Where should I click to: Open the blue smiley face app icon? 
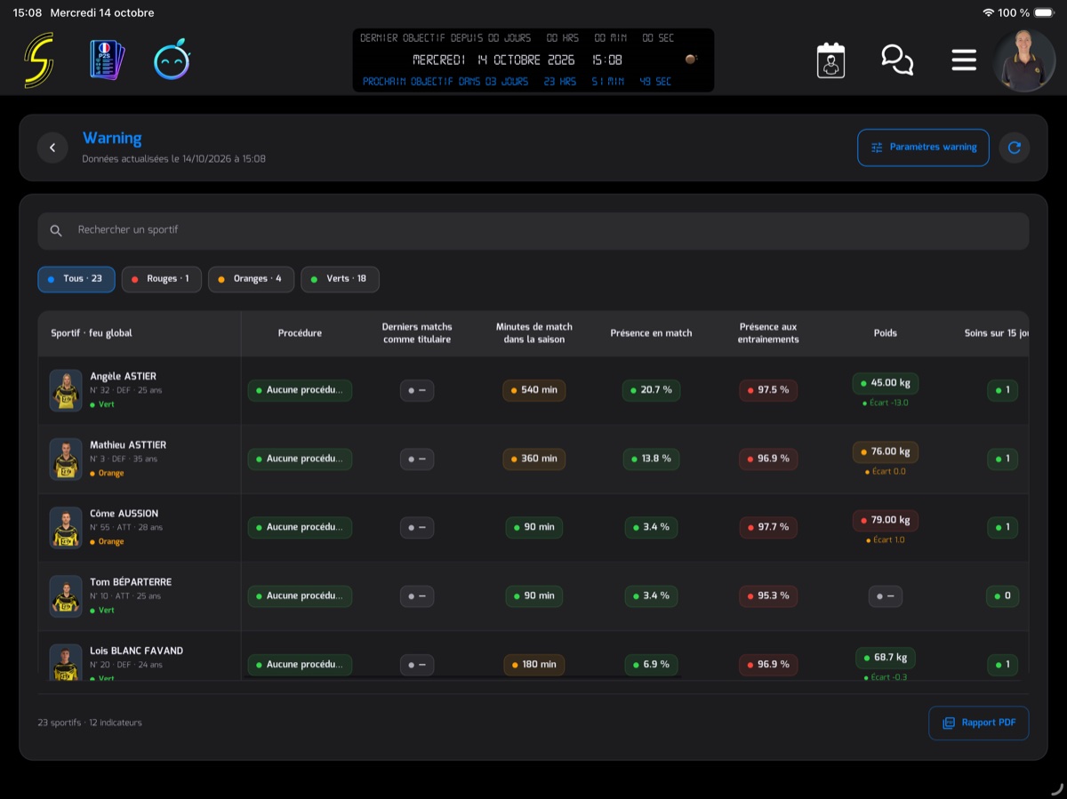pyautogui.click(x=172, y=60)
